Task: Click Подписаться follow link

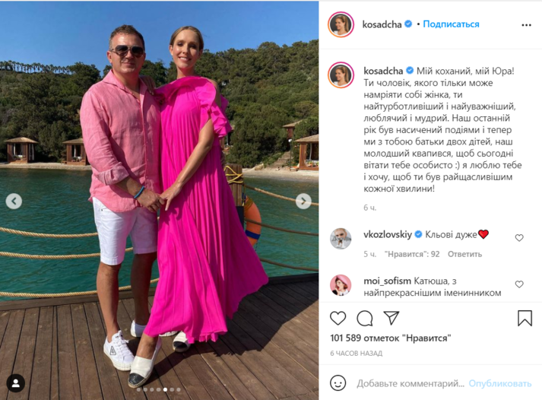Action: [451, 24]
